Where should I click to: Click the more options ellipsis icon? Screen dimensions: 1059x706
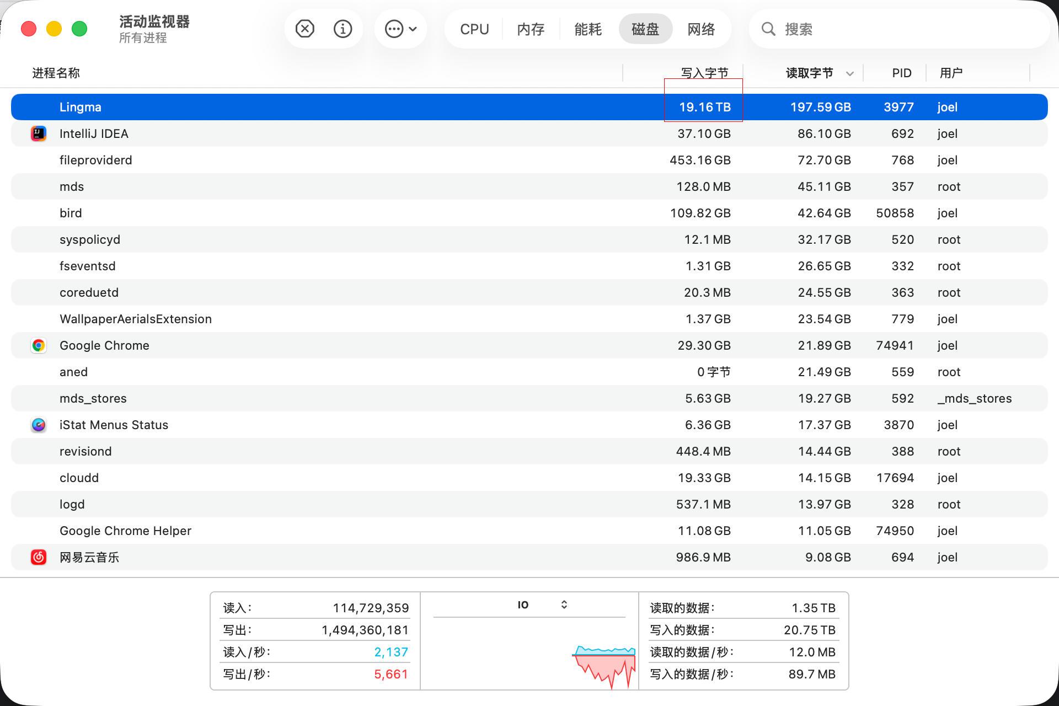click(394, 29)
